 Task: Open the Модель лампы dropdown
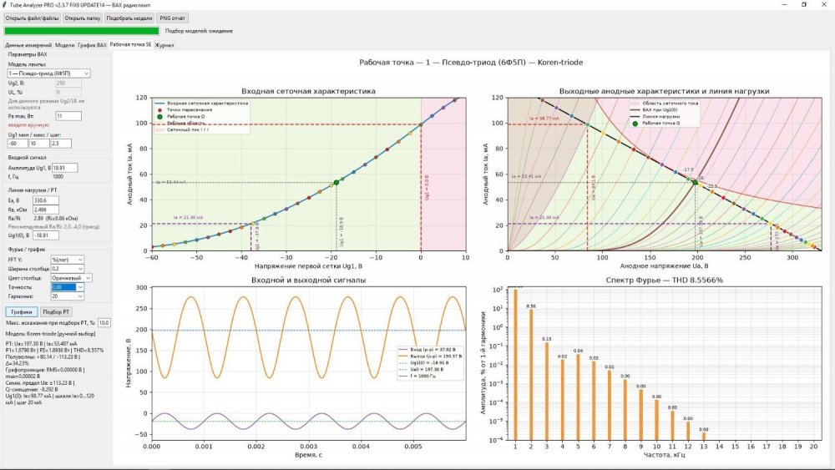pos(48,73)
